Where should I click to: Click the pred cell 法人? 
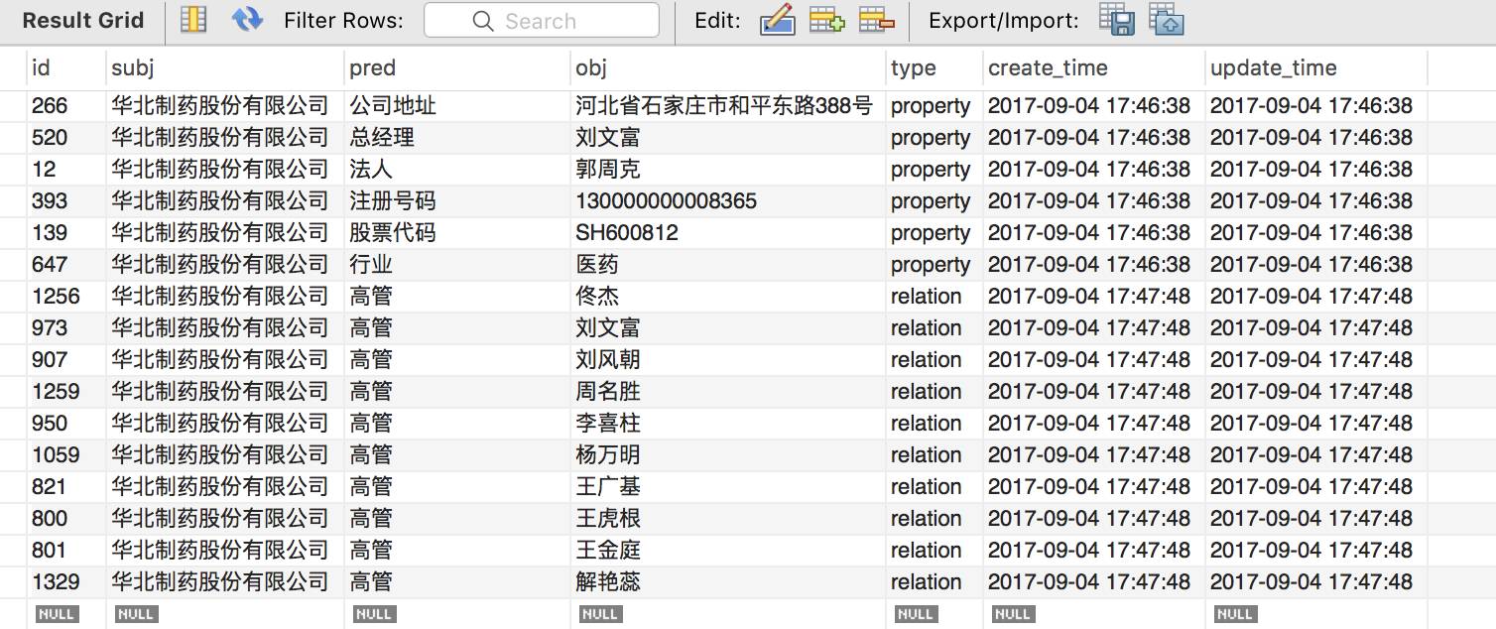[457, 170]
